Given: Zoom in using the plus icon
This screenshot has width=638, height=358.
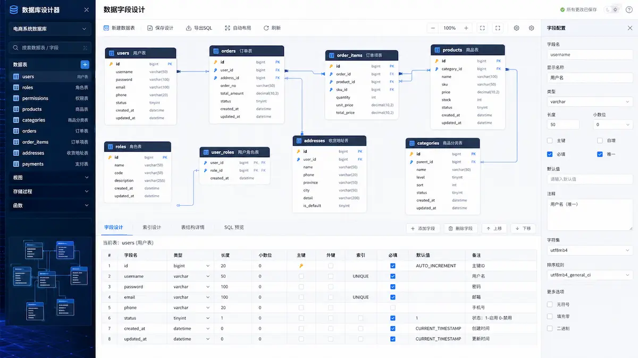Looking at the screenshot, I should click(466, 28).
